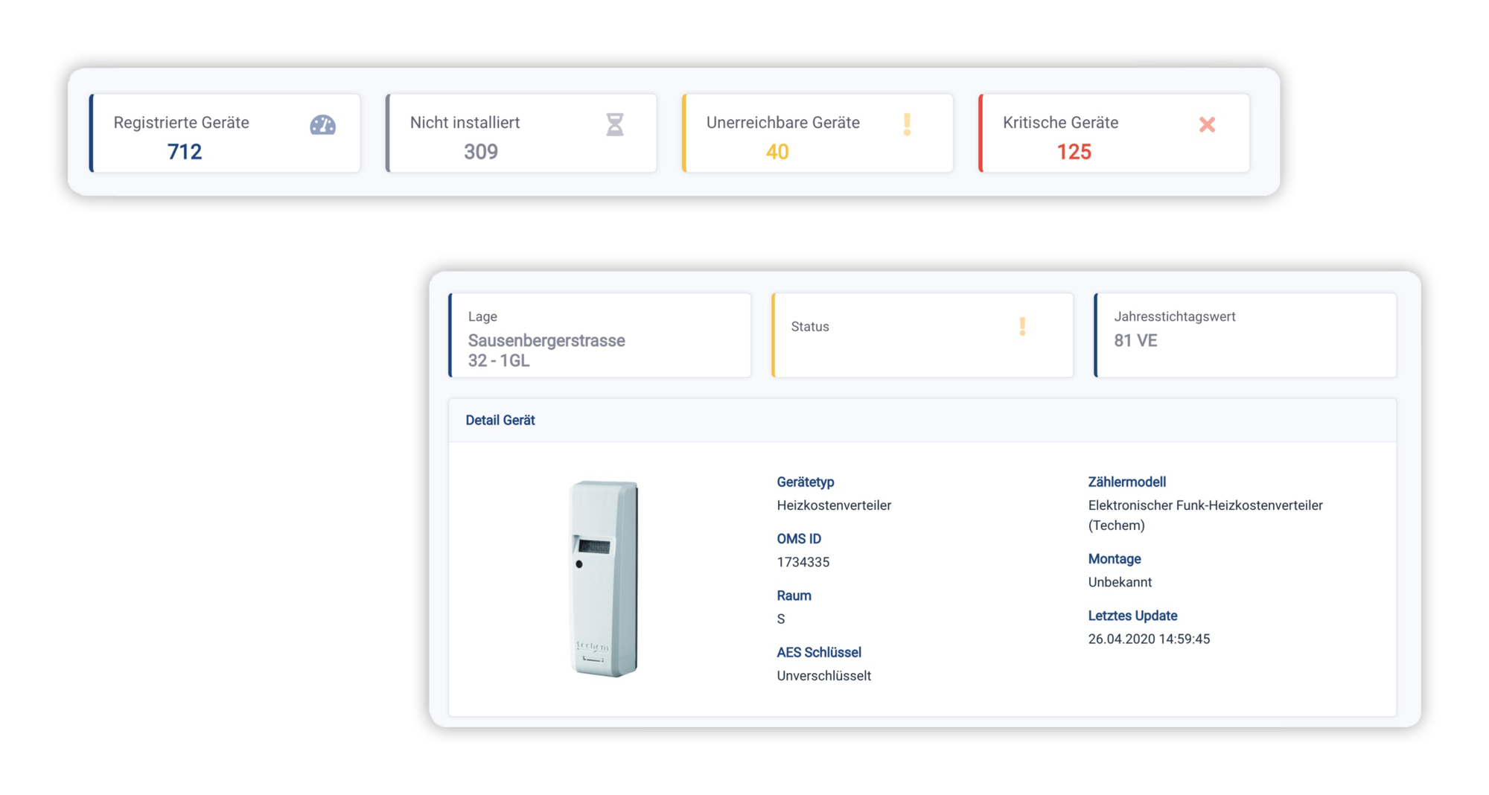
Task: Click the Techem device image
Action: click(x=604, y=578)
